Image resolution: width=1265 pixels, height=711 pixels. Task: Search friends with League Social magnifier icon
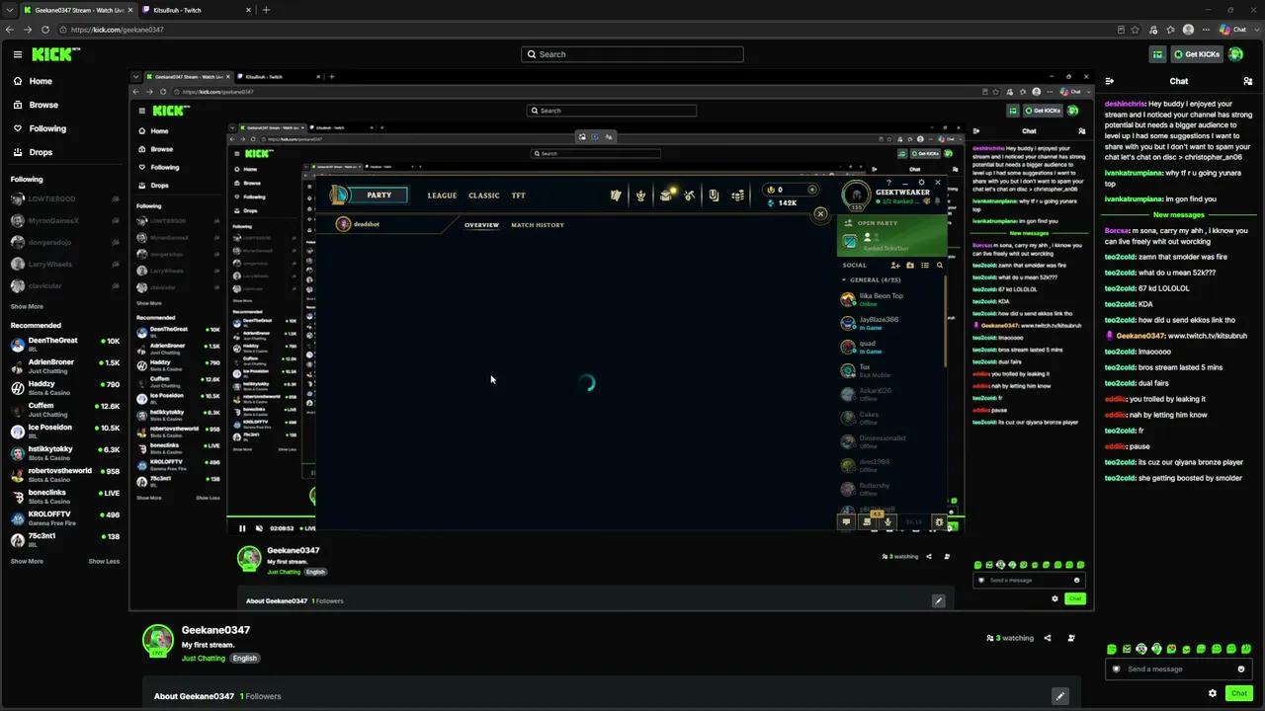(940, 265)
